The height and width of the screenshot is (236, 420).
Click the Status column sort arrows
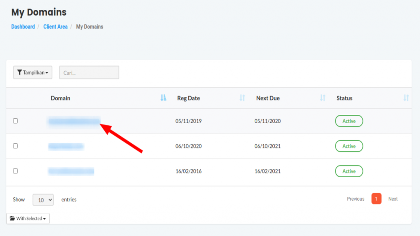(x=406, y=98)
